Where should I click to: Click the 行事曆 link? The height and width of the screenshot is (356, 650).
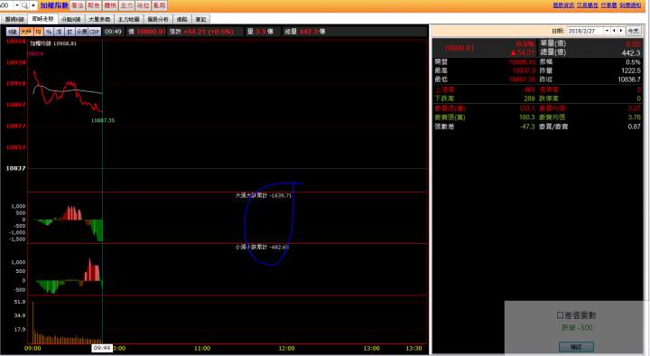tap(609, 5)
